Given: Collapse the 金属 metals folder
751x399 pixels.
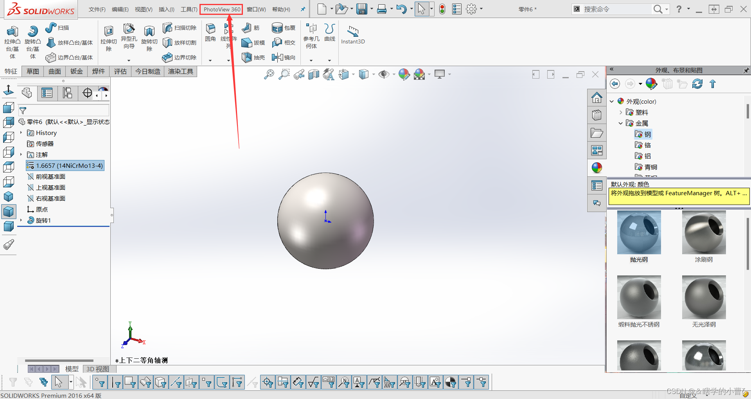Looking at the screenshot, I should pos(621,123).
